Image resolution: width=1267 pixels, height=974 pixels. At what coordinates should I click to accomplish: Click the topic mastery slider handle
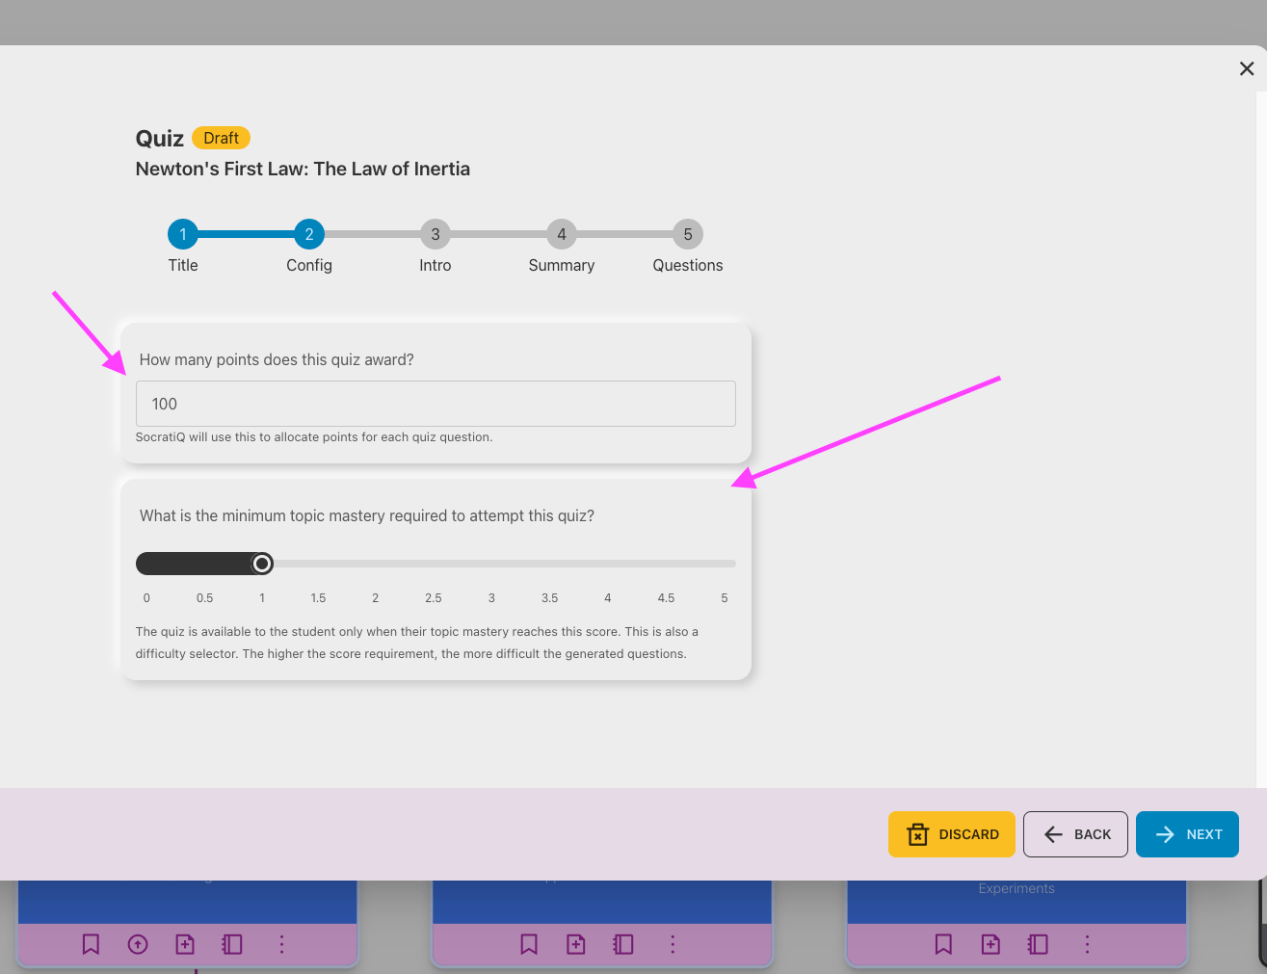coord(262,564)
